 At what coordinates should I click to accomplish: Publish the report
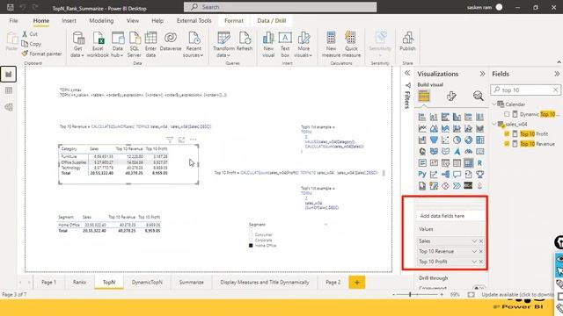[407, 42]
